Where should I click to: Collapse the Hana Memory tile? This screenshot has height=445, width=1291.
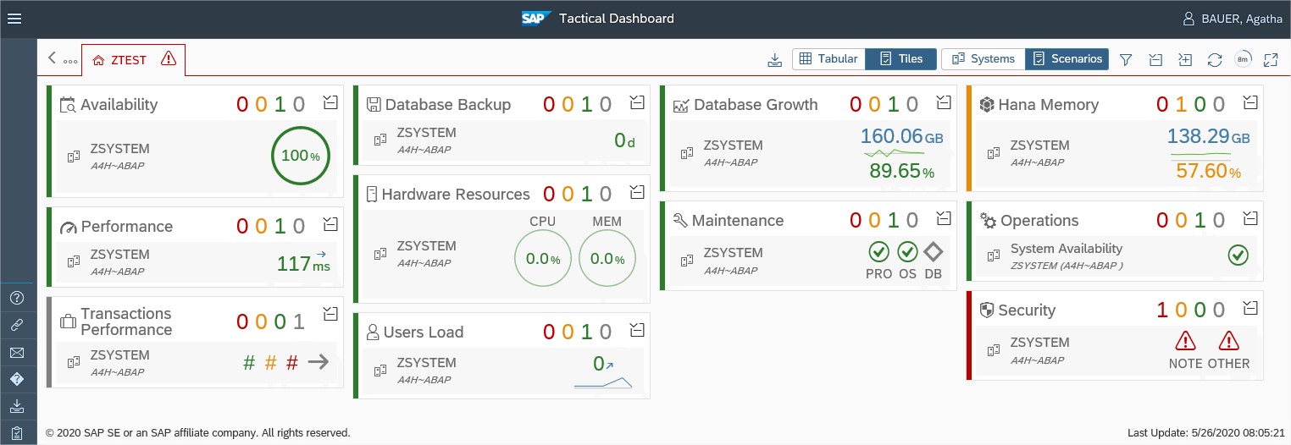[1250, 103]
